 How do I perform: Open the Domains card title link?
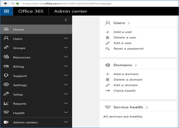tap(123, 65)
